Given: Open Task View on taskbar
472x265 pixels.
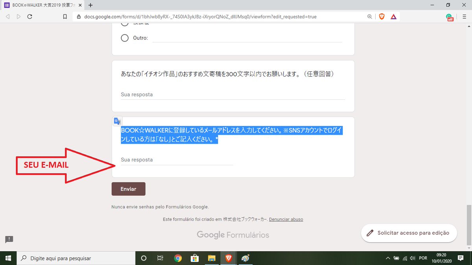Looking at the screenshot, I should click(160, 258).
